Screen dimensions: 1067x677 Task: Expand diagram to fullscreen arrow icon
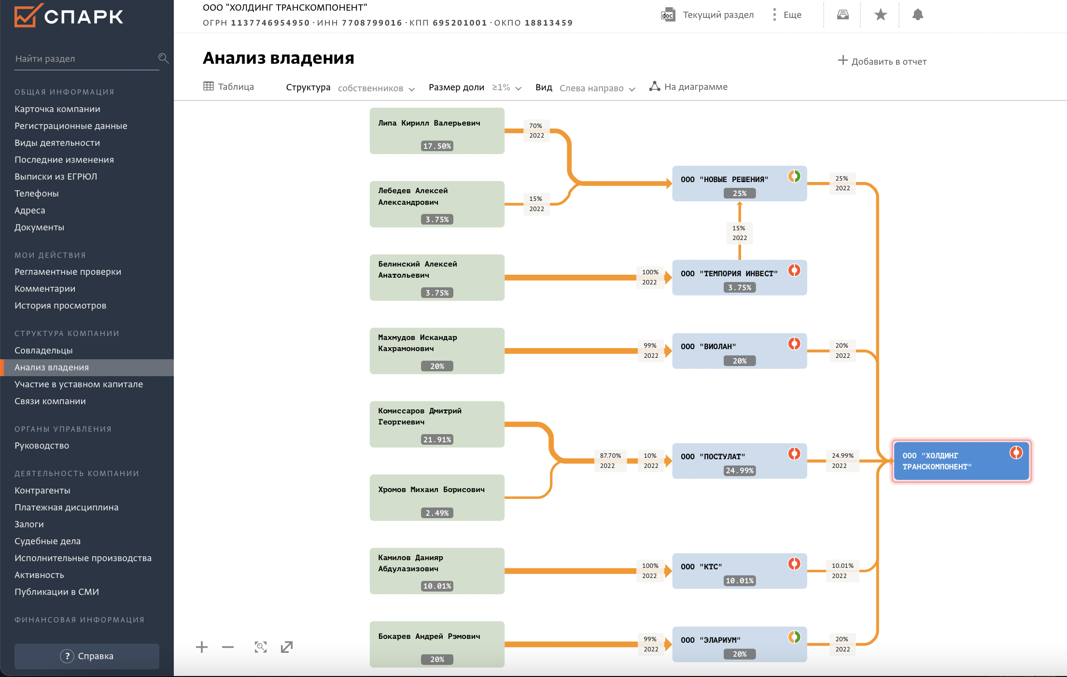point(287,647)
